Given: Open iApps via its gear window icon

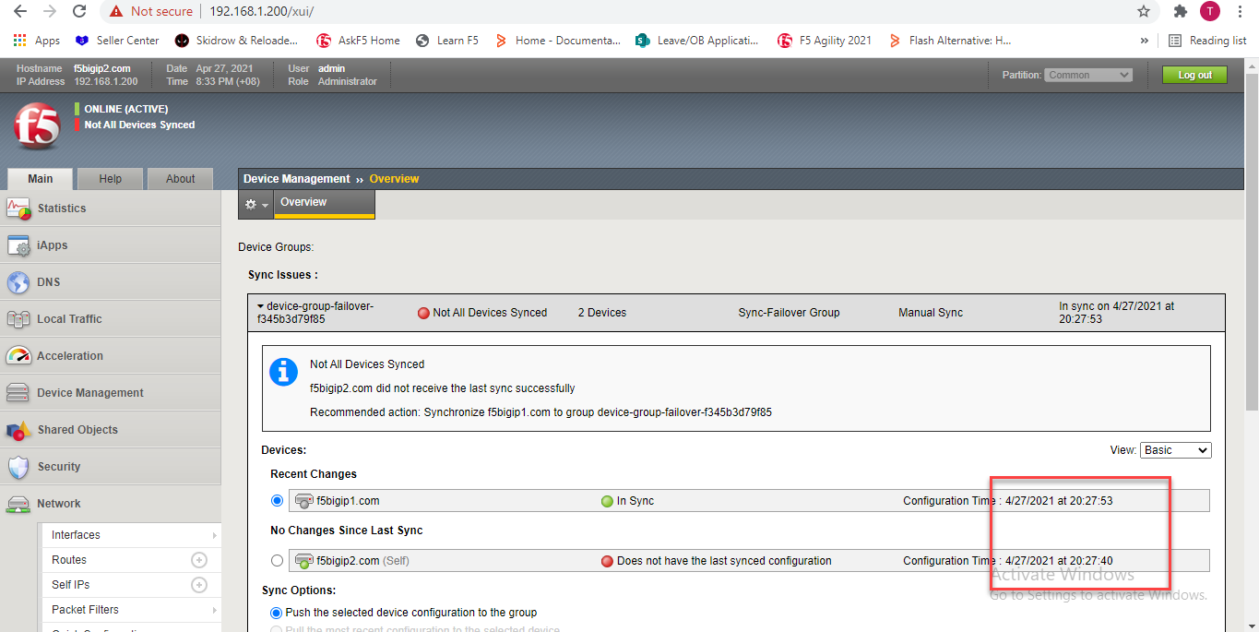Looking at the screenshot, I should point(19,245).
